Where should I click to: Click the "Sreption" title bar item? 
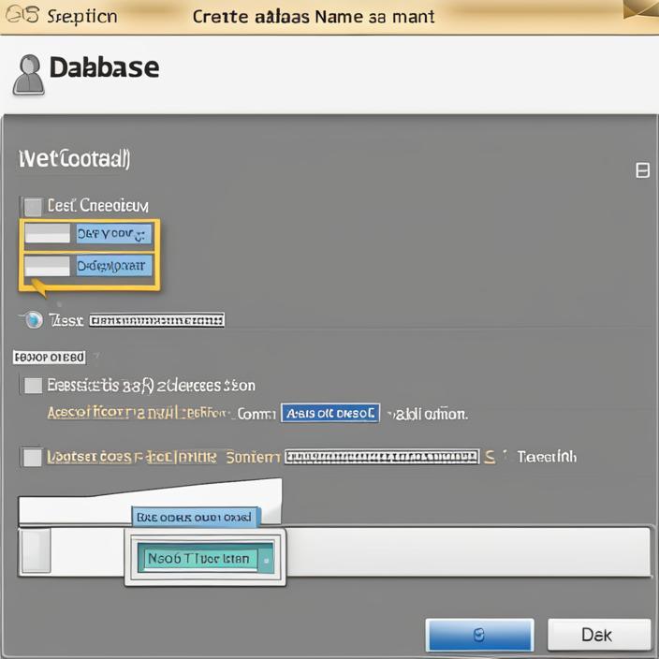coord(81,16)
